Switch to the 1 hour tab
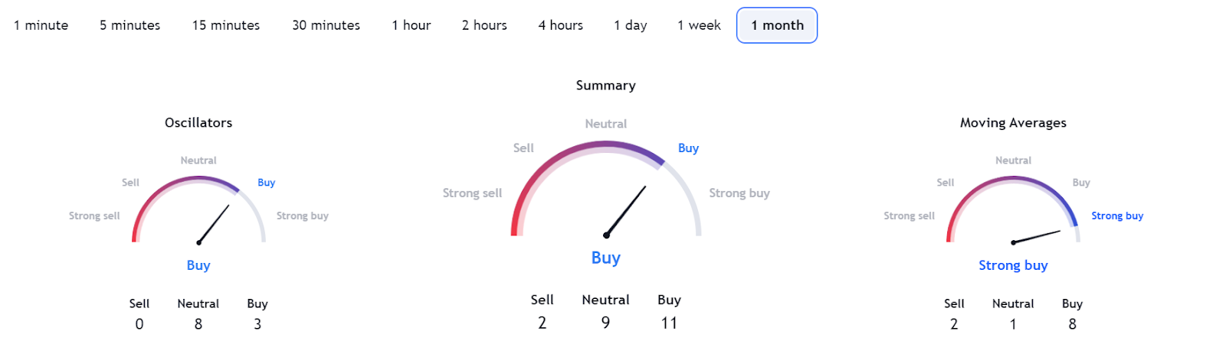The image size is (1226, 357). [411, 25]
